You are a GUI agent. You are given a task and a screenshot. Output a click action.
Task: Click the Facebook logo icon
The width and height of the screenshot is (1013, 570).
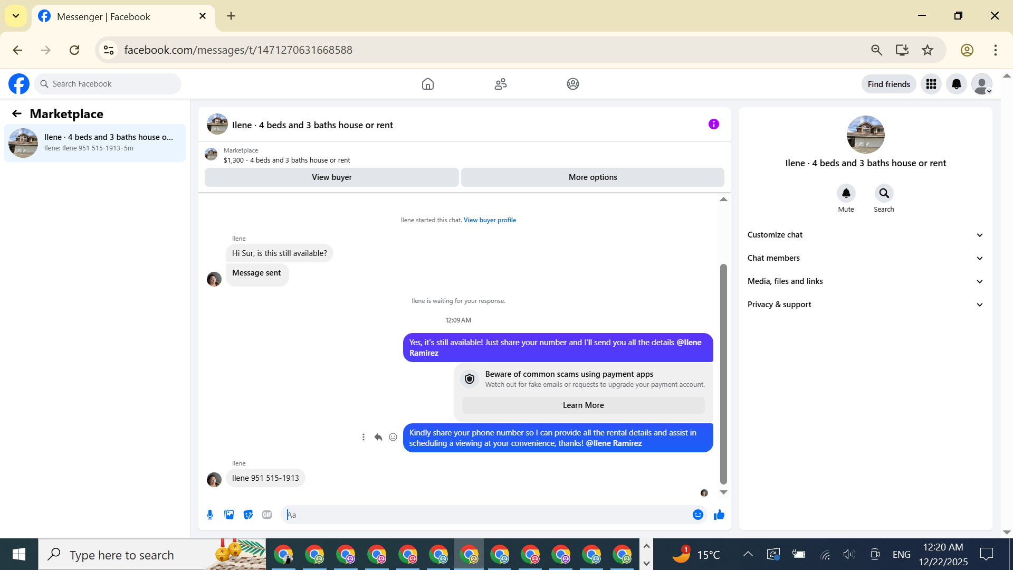19,84
